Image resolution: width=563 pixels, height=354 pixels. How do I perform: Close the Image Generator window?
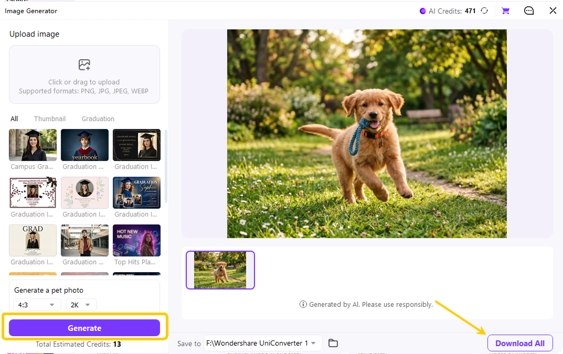click(x=553, y=10)
